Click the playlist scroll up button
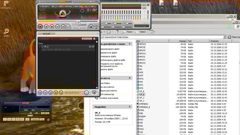240x135 pixels. point(97,42)
